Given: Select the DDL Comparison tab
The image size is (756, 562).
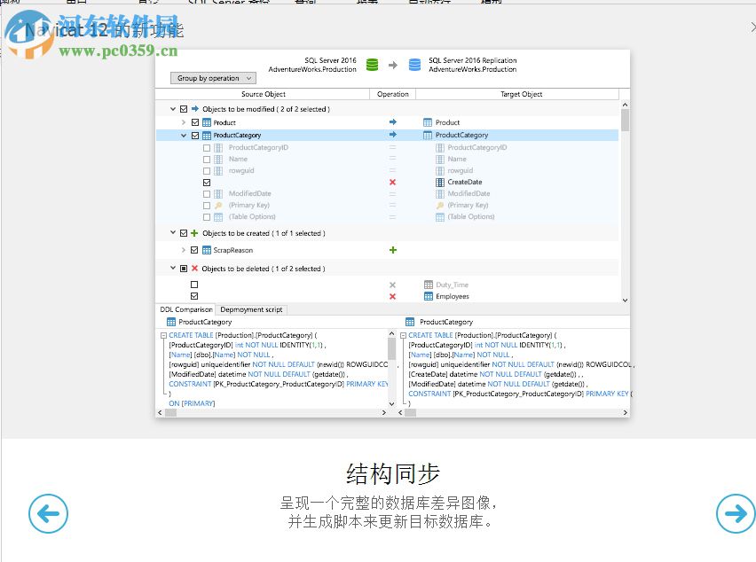Looking at the screenshot, I should pos(186,309).
